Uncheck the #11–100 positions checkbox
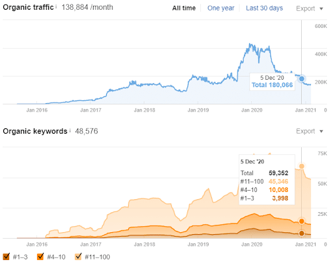 pyautogui.click(x=78, y=257)
